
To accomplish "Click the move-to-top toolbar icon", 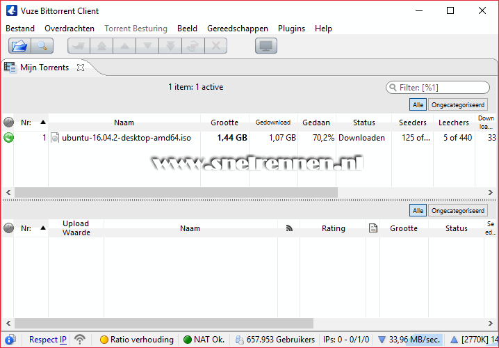I will point(101,46).
